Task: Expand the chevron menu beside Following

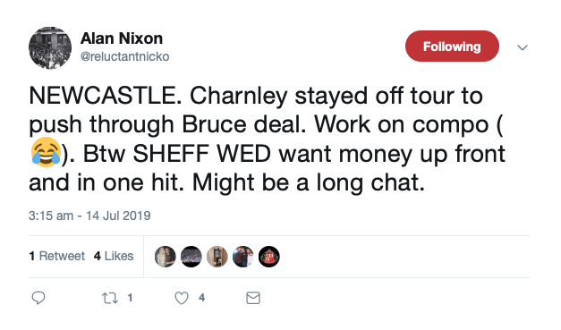Action: 523,47
